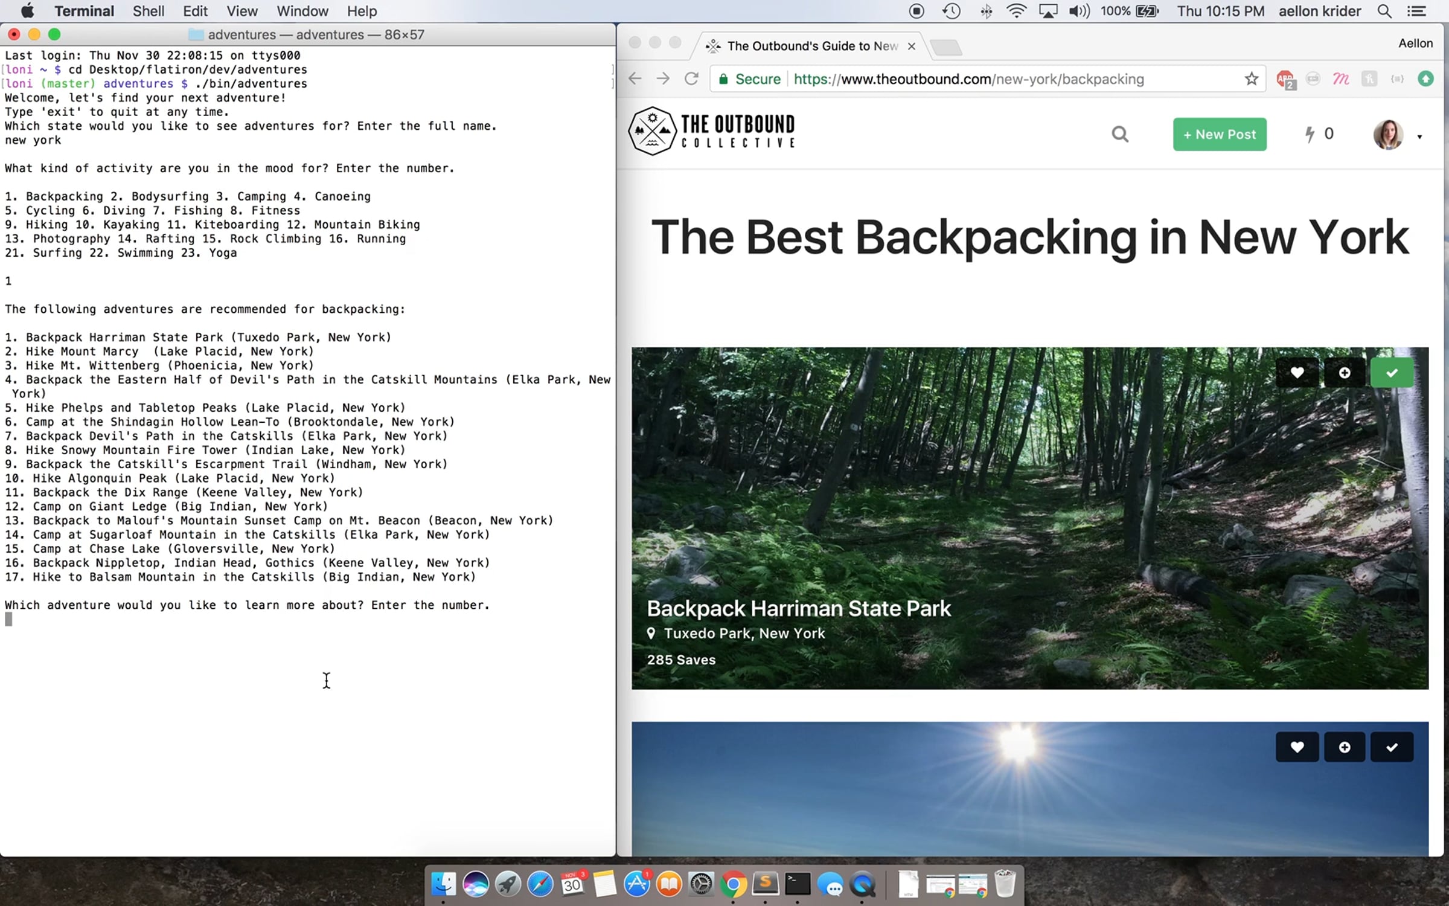Click '17. Hike to Balsam Mountain' Terminal line
This screenshot has width=1449, height=906.
click(x=240, y=577)
